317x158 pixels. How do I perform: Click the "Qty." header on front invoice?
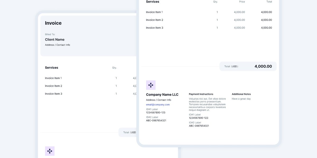coord(216,2)
